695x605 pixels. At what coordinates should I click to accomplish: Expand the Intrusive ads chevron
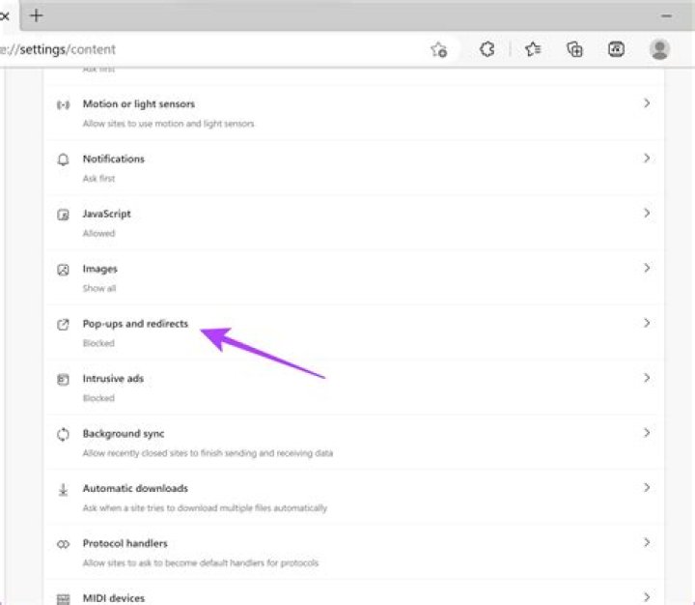coord(647,379)
